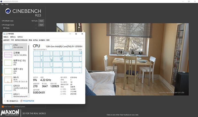
Task: Click the top-right logical processor graph
Action: pos(77,53)
